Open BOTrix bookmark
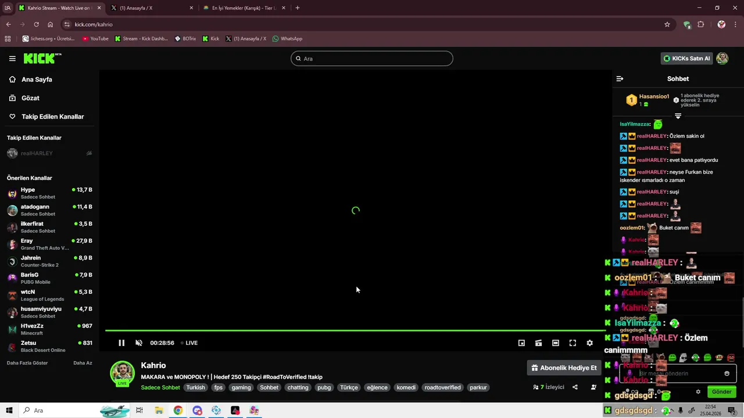Screen dimensions: 744x418 pyautogui.click(x=185, y=39)
